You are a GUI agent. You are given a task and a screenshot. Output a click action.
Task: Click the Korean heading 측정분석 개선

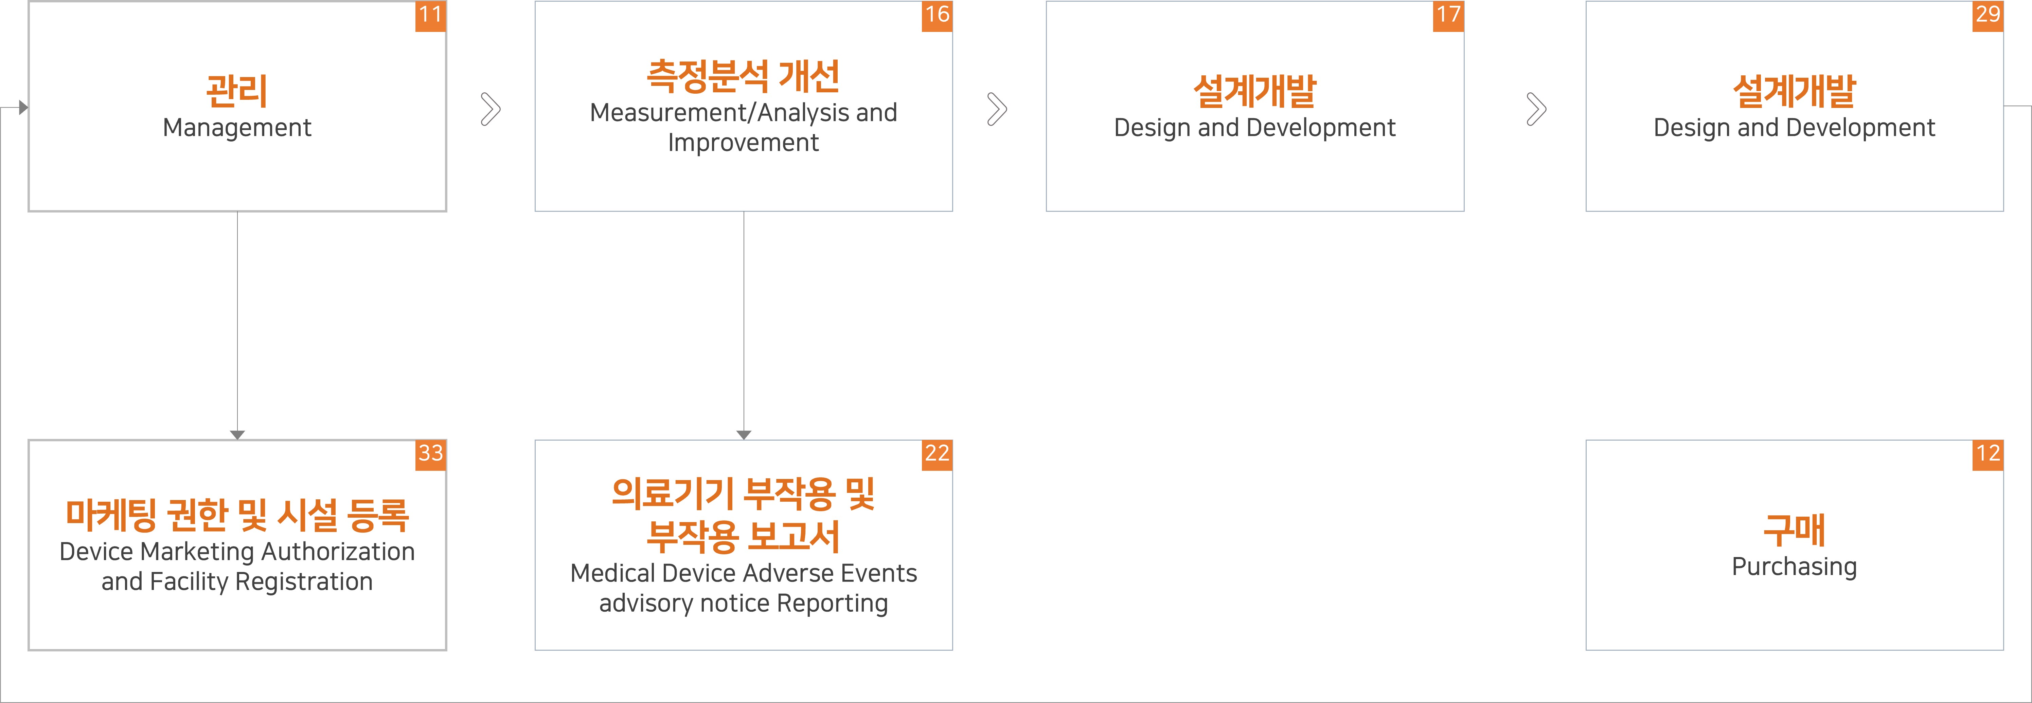coord(743,76)
